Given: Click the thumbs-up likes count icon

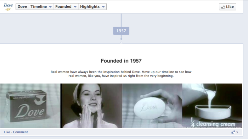Looking at the screenshot, I should pyautogui.click(x=233, y=132).
